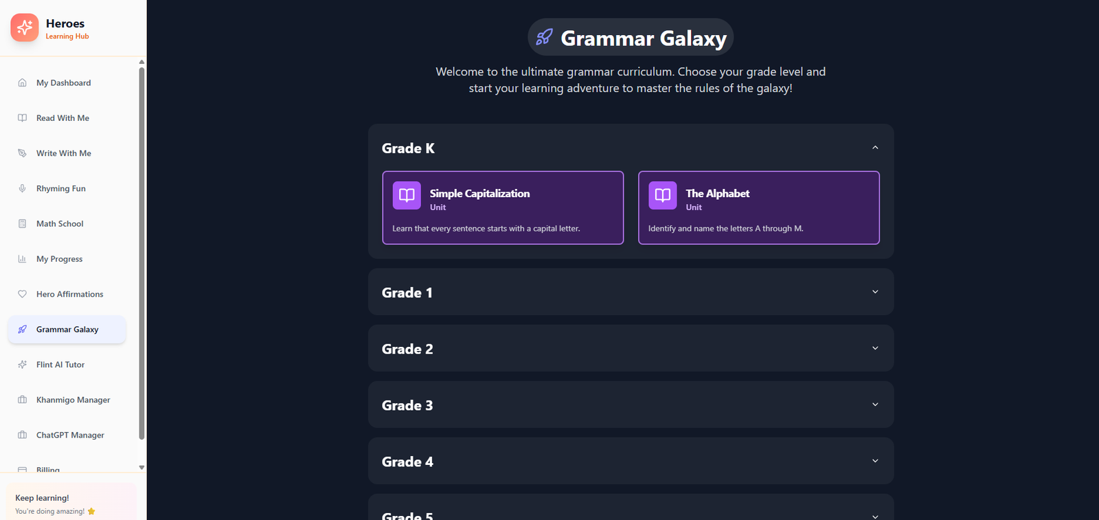Screen dimensions: 1099x520
Task: Expand the Grade 2 section
Action: tap(875, 348)
